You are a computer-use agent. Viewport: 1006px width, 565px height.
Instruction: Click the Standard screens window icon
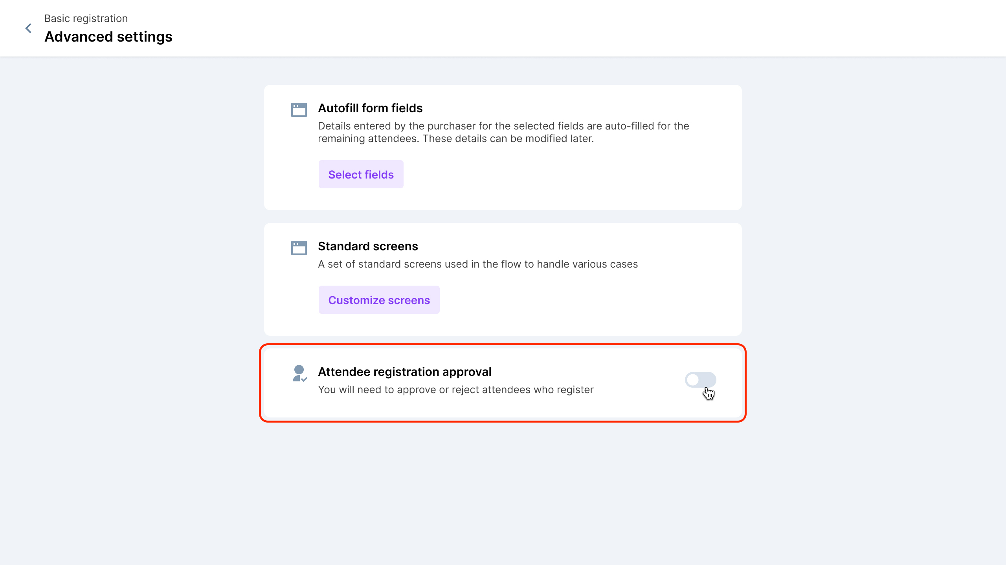(x=299, y=248)
